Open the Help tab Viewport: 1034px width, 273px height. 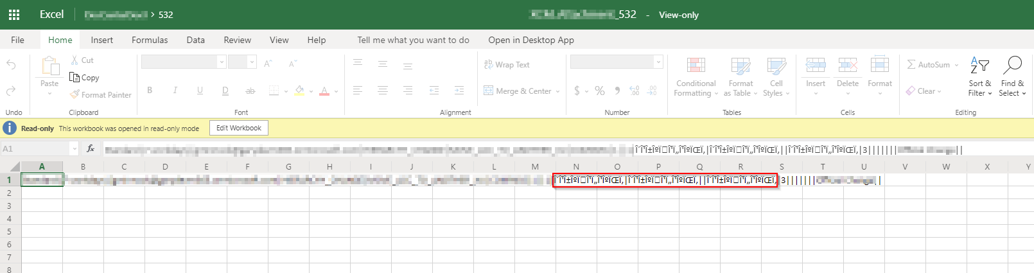(x=317, y=40)
